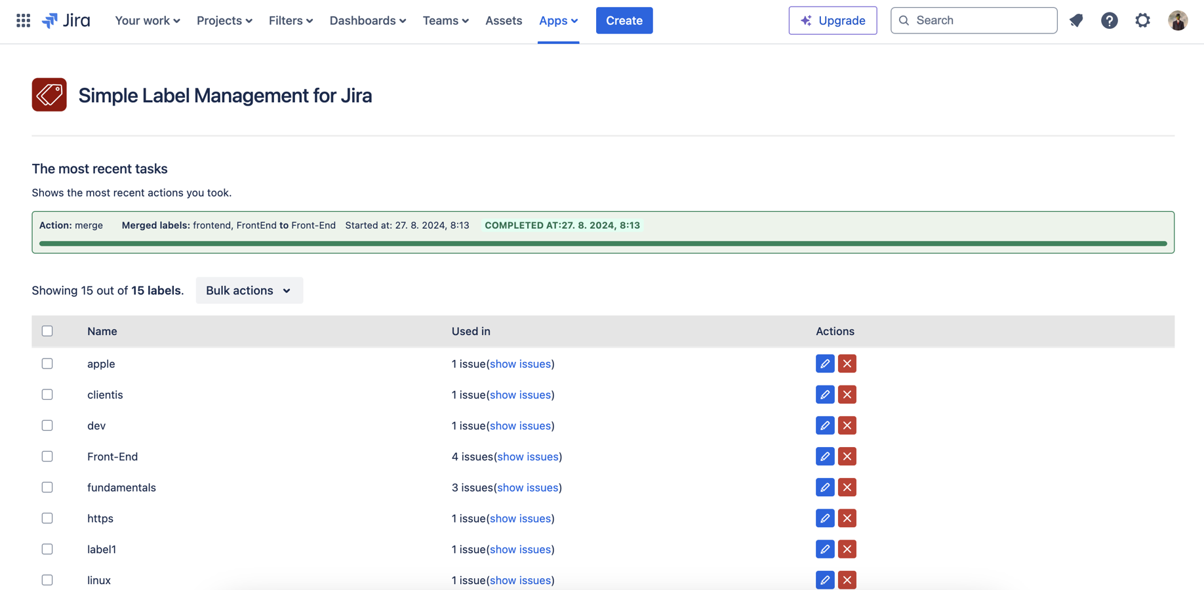Click the edit pencil for Front-End label
The image size is (1204, 590).
[x=824, y=456]
